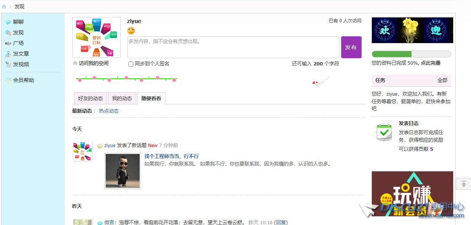Click the emoji face under ziyue

point(131,31)
